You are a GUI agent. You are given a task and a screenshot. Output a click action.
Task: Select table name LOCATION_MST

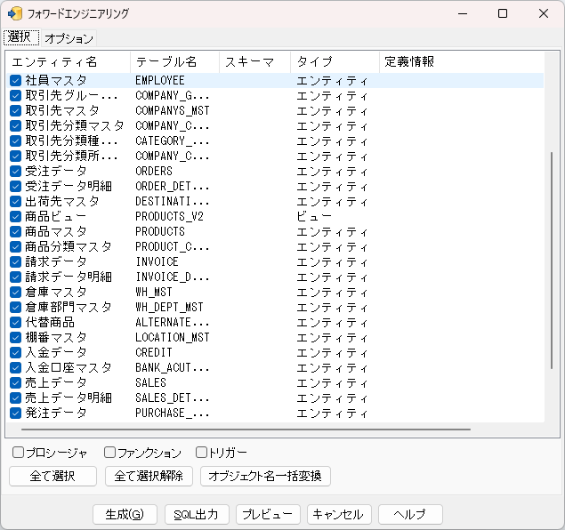tap(173, 337)
